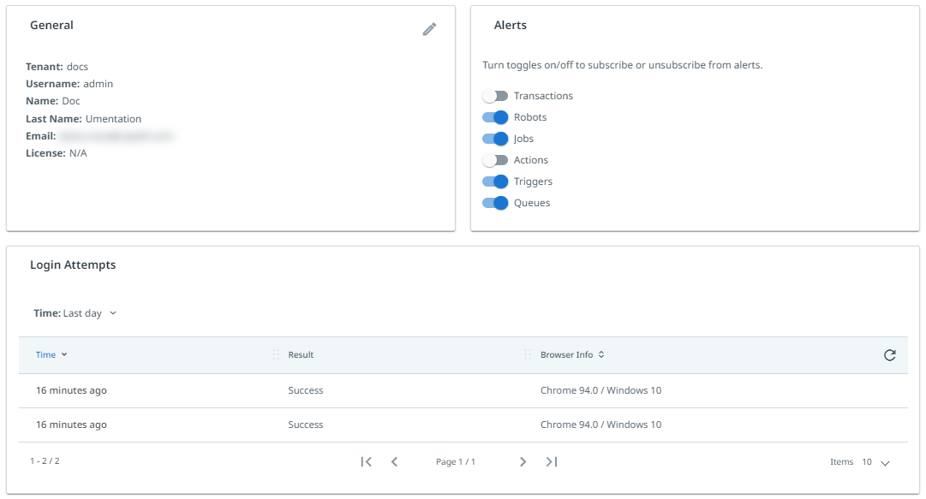Go to next page arrow

[523, 462]
